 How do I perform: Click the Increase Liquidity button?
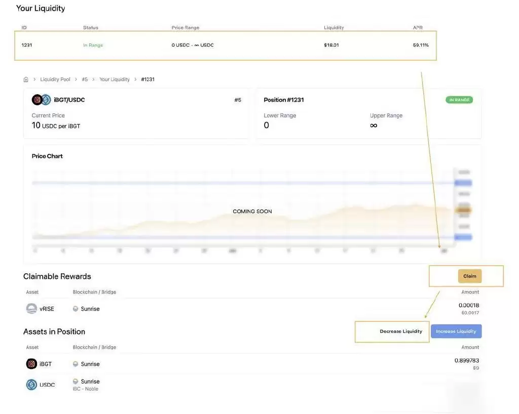pyautogui.click(x=456, y=332)
